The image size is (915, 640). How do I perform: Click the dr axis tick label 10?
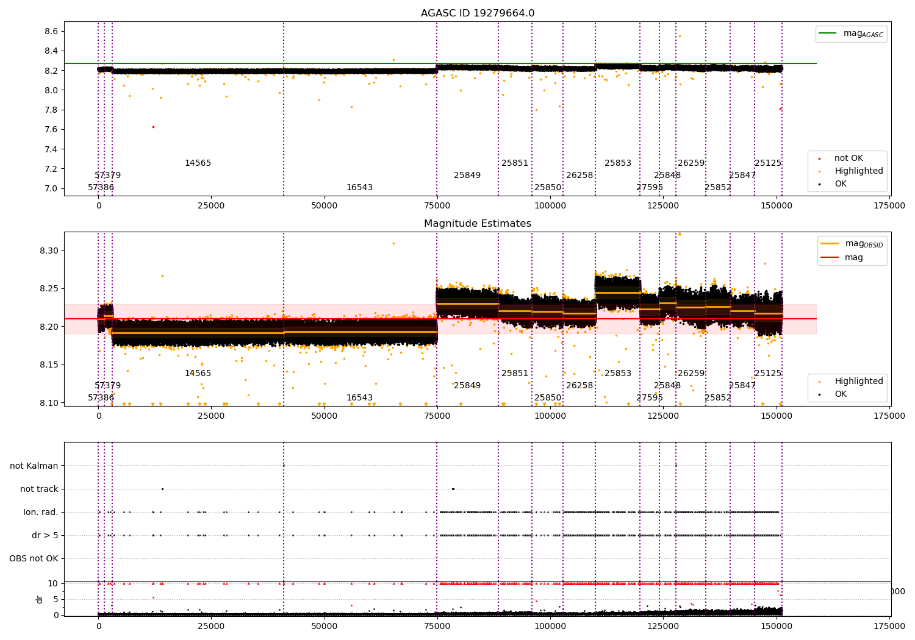(53, 583)
